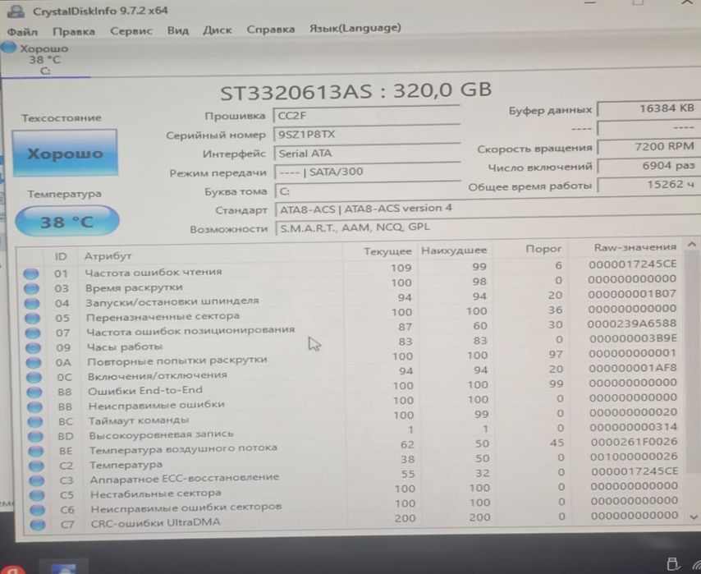This screenshot has width=701, height=574.
Task: Click status icon of row 03 Время раскрутки
Action: click(31, 288)
